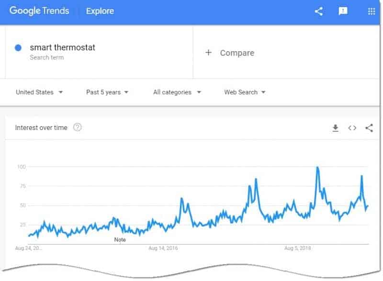Viewport: 383px width, 281px height.
Task: Click the share icon in the header
Action: point(318,11)
